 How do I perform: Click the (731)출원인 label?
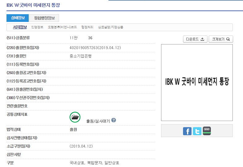pyautogui.click(x=16, y=56)
